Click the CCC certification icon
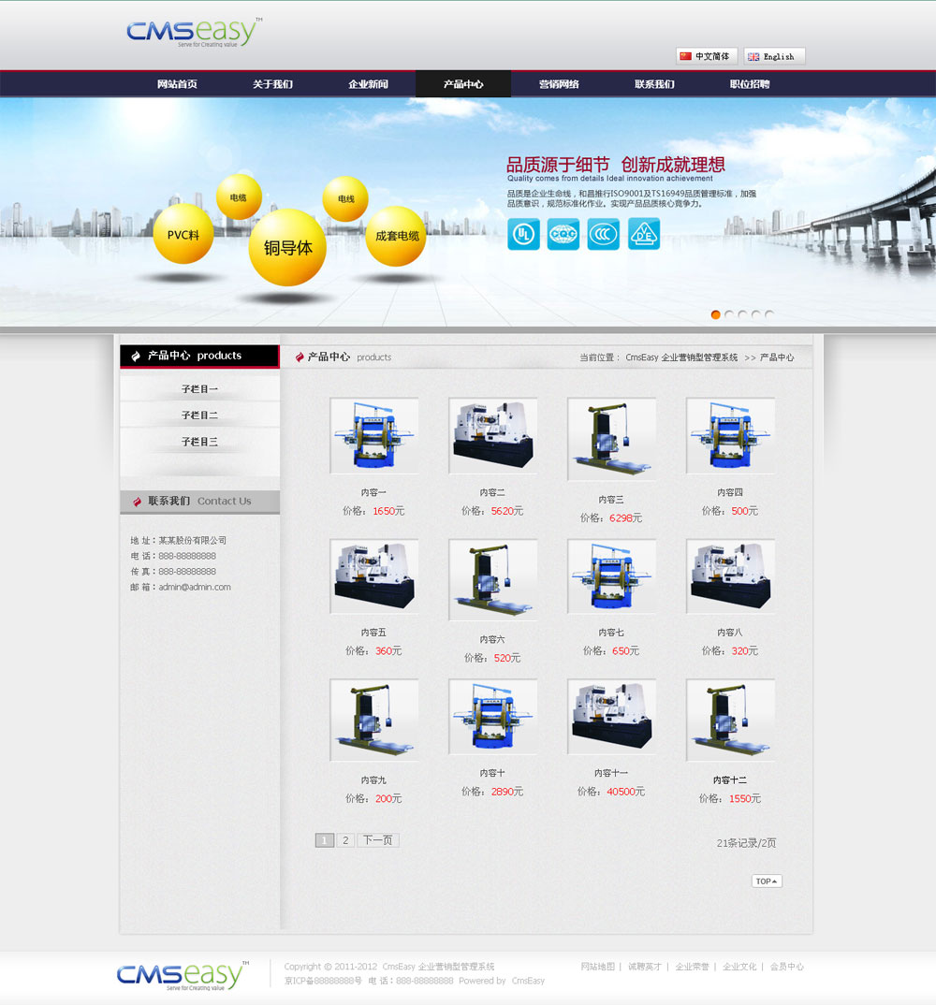The width and height of the screenshot is (936, 1005). coord(604,234)
